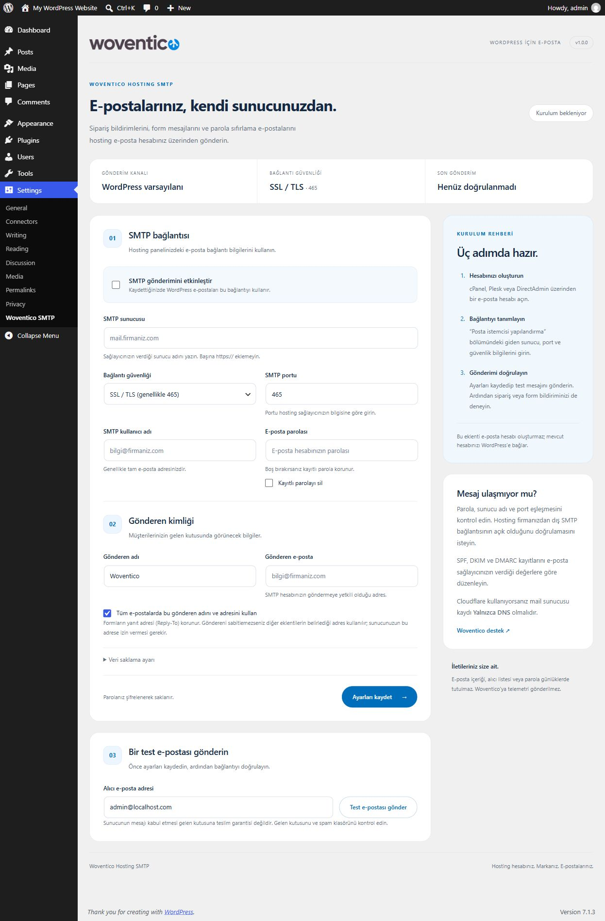
Task: Click the Appearance brush icon
Action: [9, 123]
